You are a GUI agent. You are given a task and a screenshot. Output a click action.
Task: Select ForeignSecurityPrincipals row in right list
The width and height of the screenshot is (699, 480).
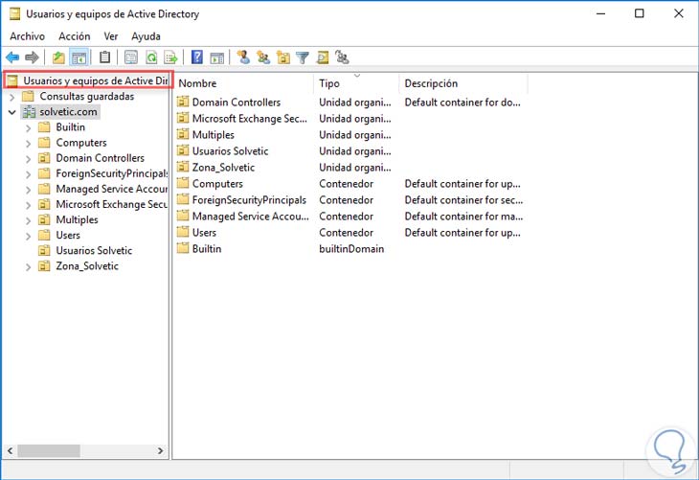pyautogui.click(x=249, y=200)
